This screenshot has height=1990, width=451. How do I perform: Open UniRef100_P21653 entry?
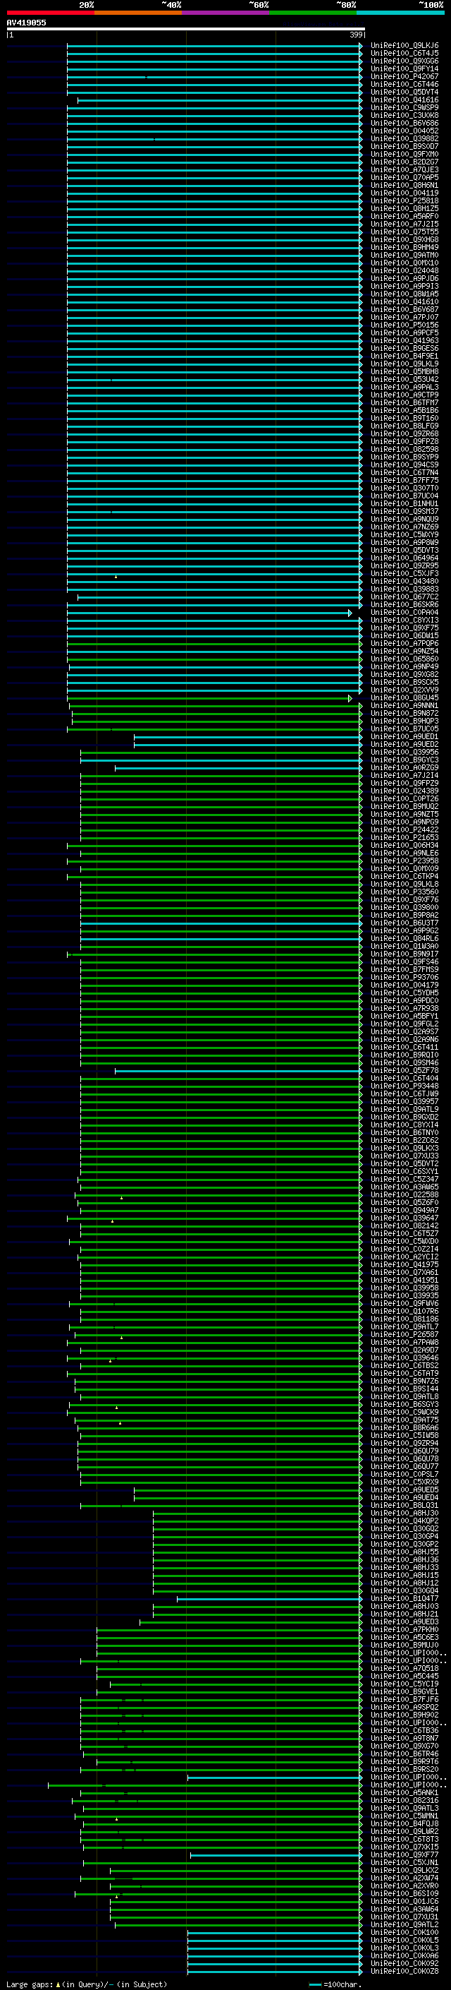click(404, 837)
